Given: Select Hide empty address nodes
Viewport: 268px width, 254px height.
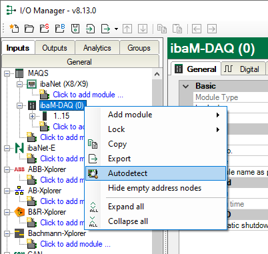Looking at the screenshot, I should (155, 188).
